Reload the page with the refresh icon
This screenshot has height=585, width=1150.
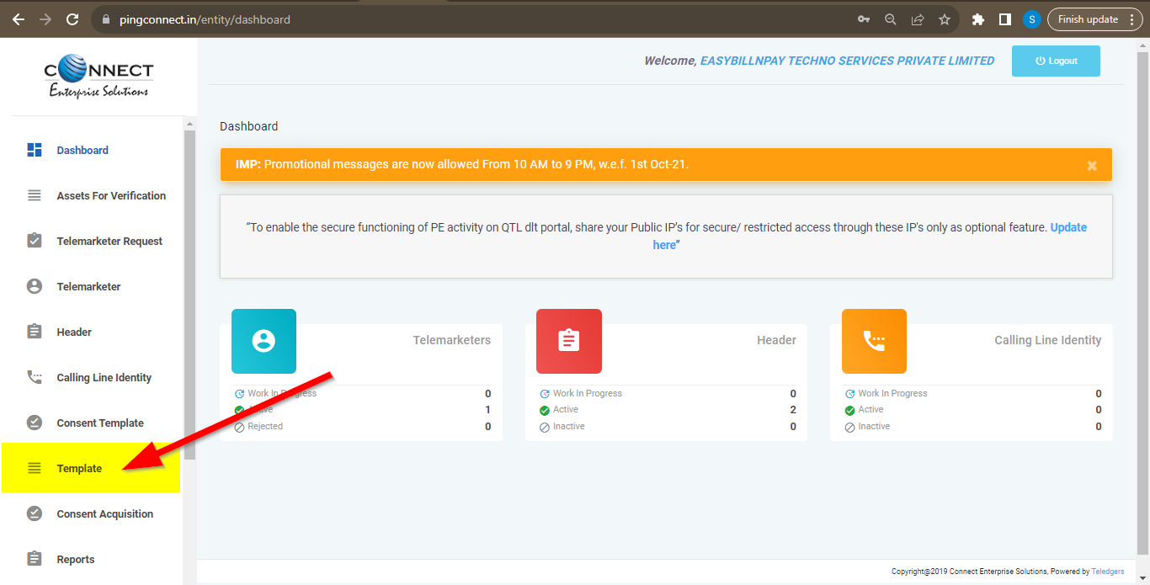pyautogui.click(x=72, y=19)
